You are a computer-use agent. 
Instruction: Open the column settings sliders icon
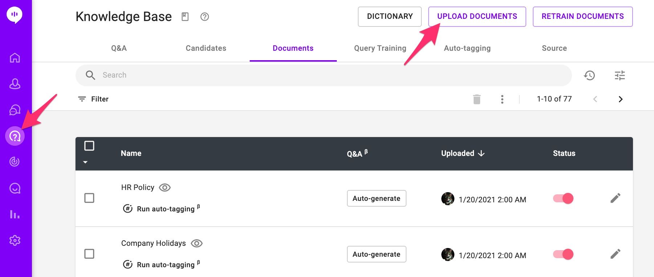[620, 75]
